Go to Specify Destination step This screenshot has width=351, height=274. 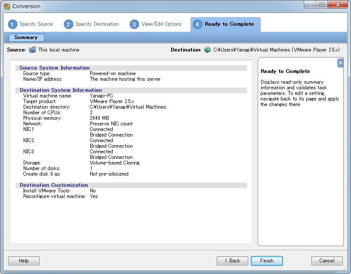[x=97, y=24]
